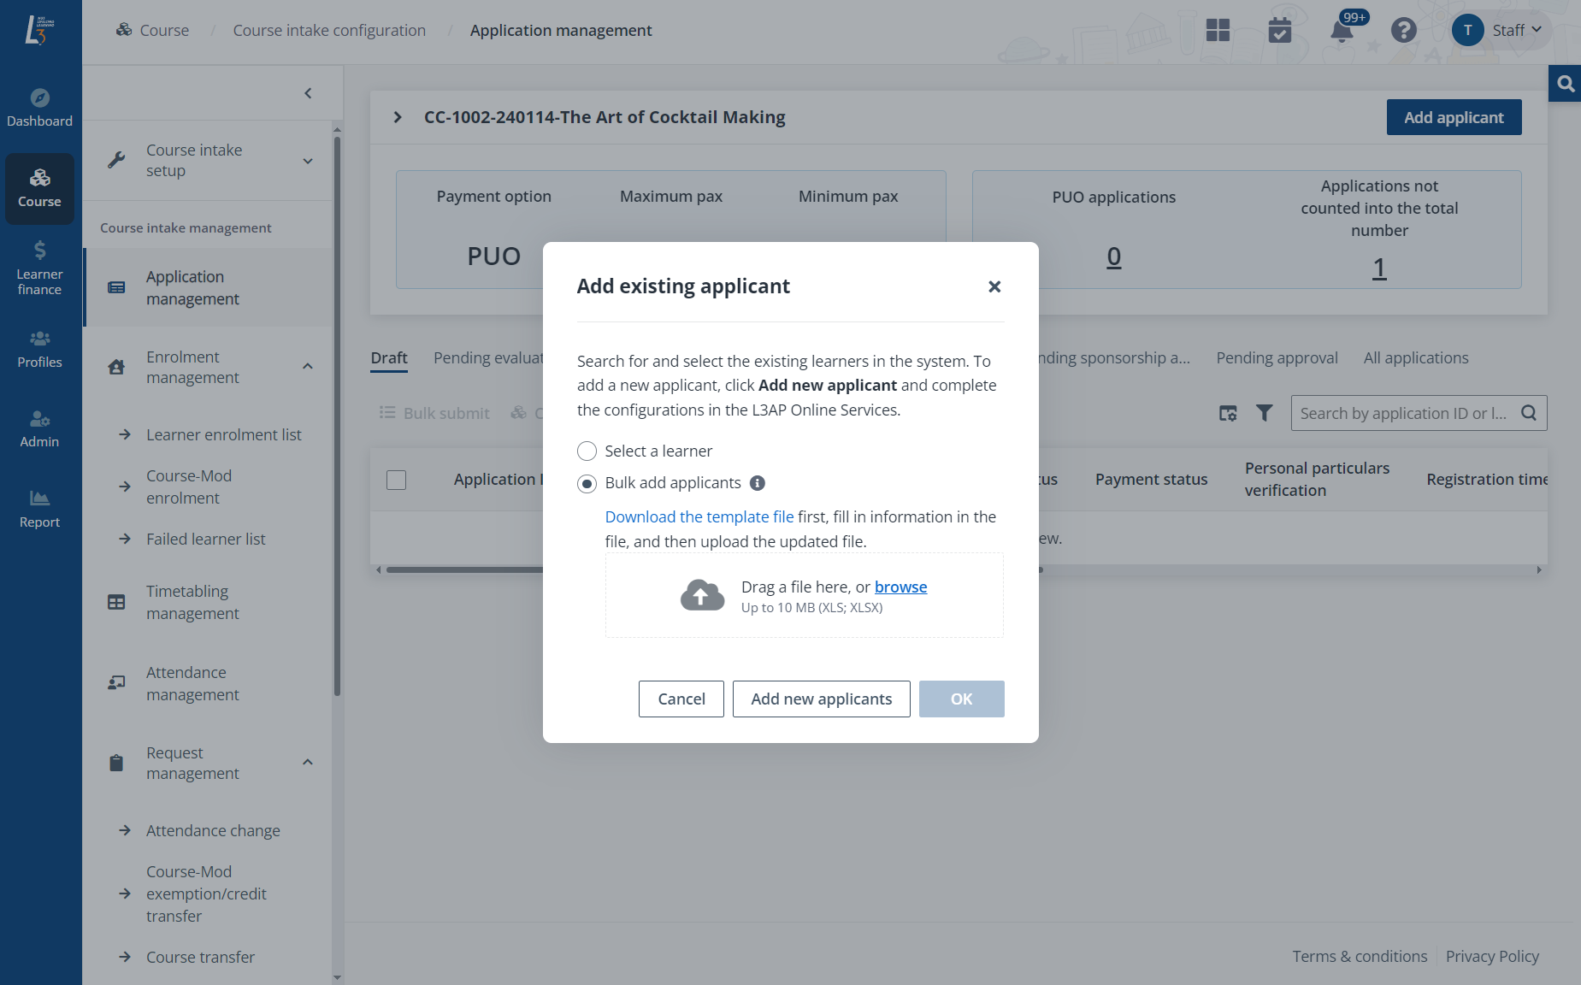
Task: Open the apps grid icon
Action: click(x=1217, y=31)
